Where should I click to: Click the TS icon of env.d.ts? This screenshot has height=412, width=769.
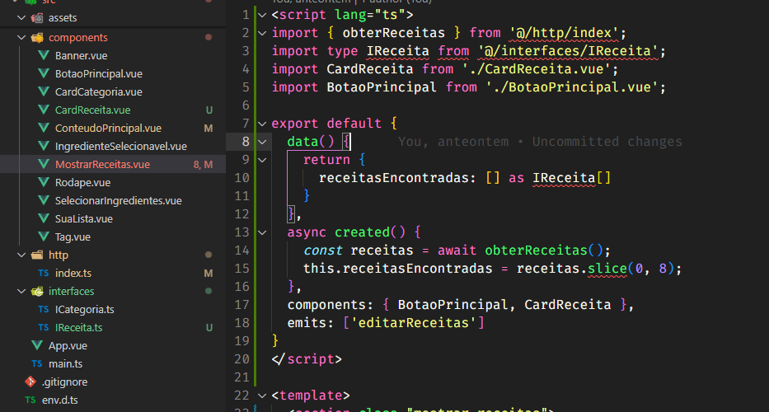coord(30,400)
